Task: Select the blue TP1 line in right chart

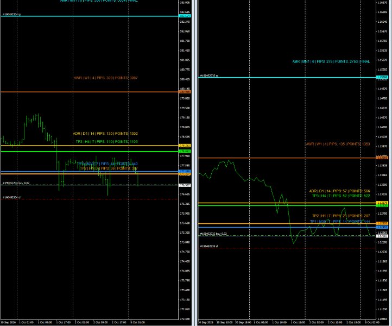Action: click(287, 228)
